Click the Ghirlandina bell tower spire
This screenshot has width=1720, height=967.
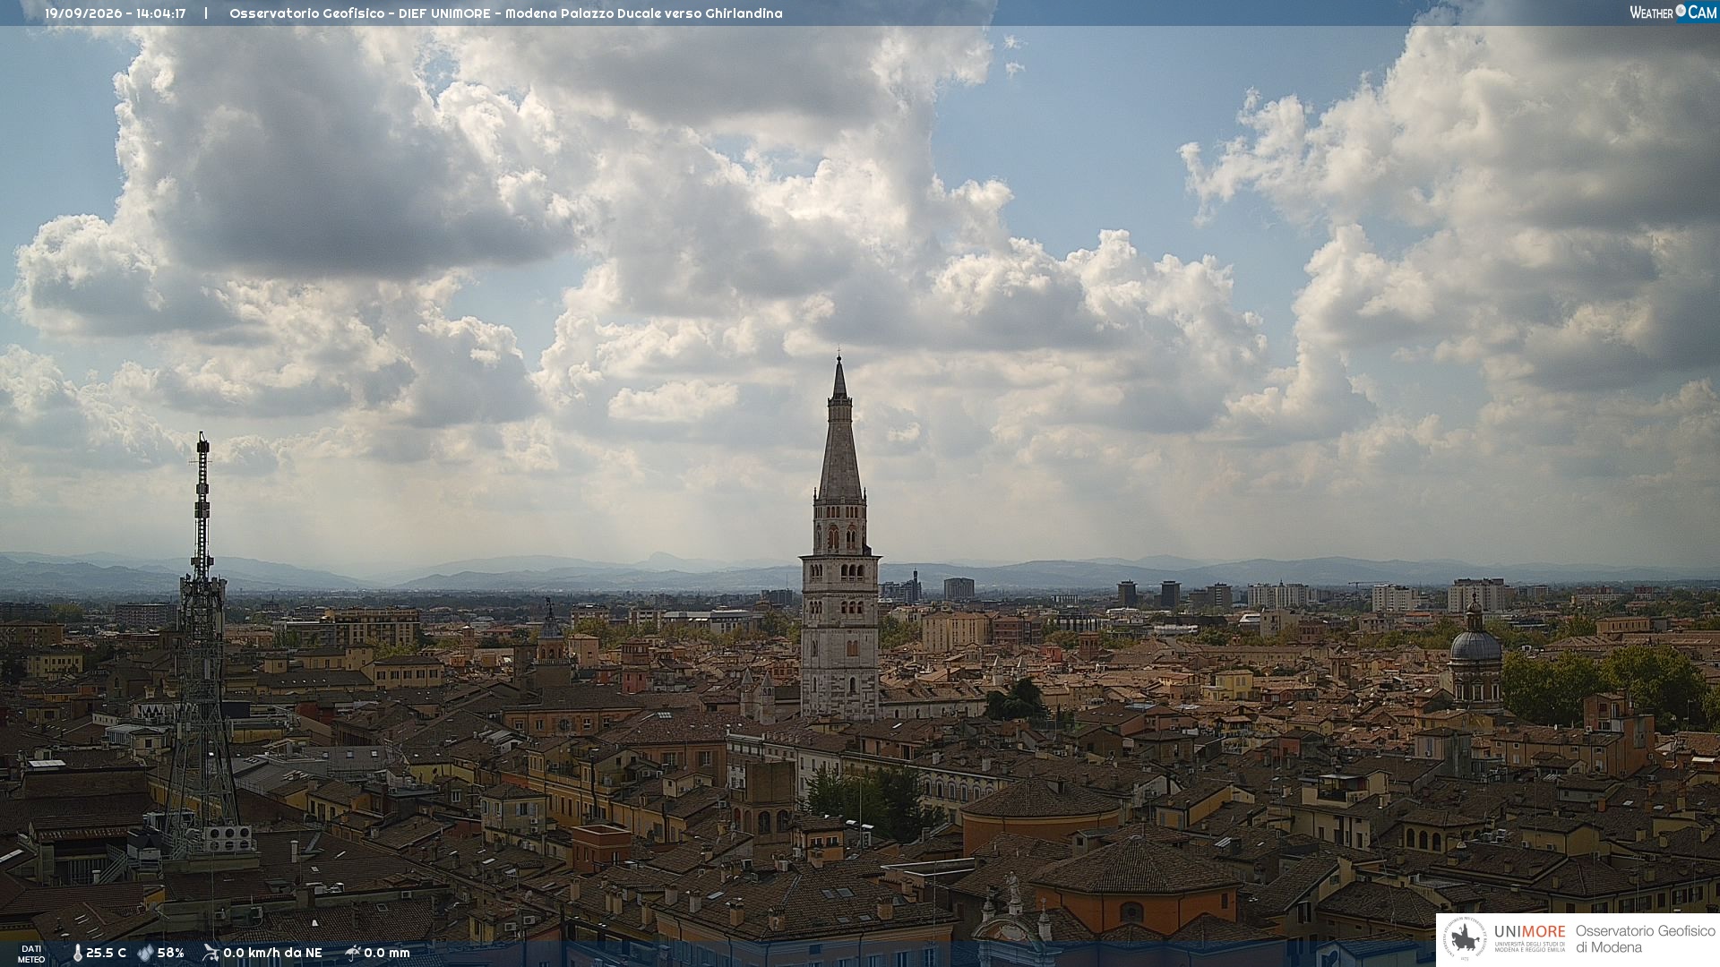[x=839, y=430]
